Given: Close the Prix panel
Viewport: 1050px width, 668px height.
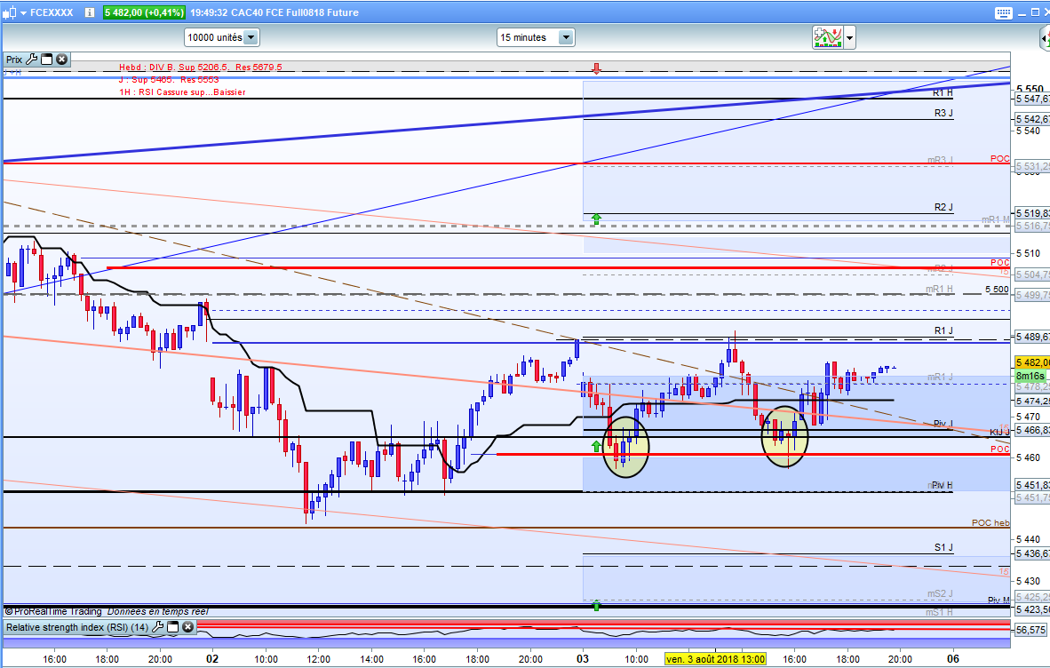Looking at the screenshot, I should click(x=61, y=60).
